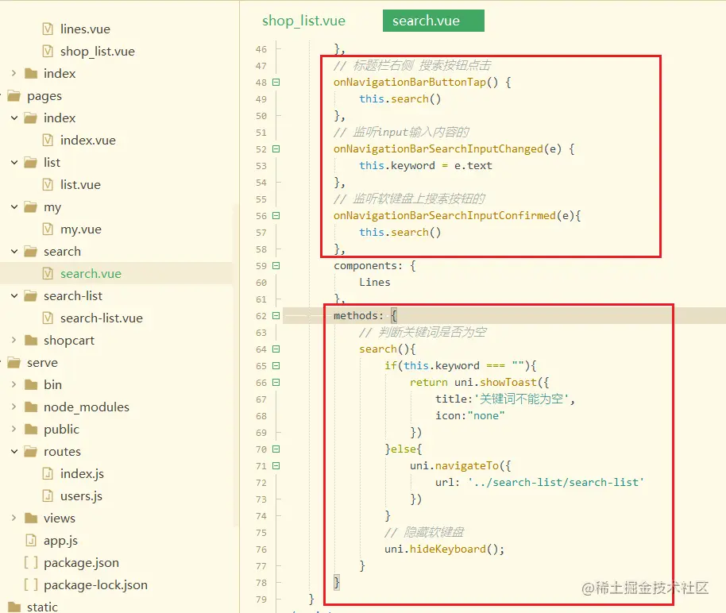Expand the views folder

coord(14,518)
